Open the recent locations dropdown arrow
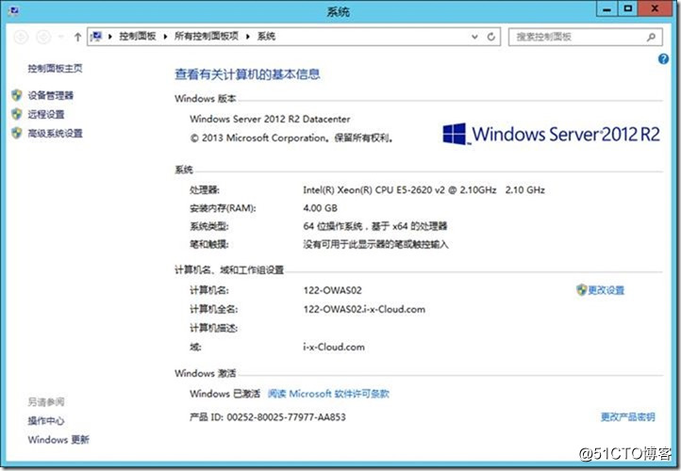Screen dimensions: 681x471 (61, 37)
